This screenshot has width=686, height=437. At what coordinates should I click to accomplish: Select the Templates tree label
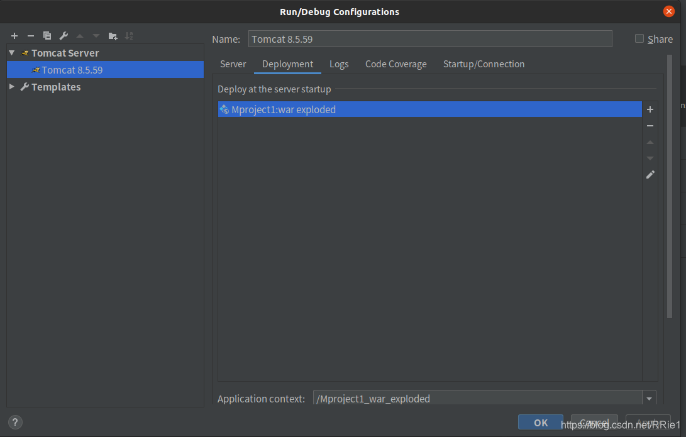[56, 87]
